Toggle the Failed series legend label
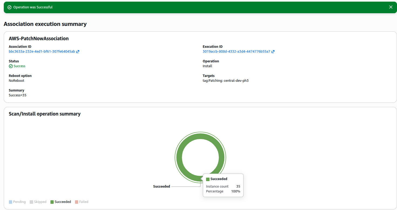This screenshot has height=210, width=397. (84, 202)
